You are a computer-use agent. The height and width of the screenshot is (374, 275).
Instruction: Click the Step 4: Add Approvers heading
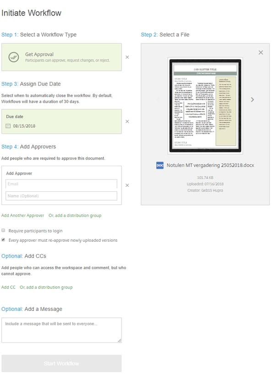pyautogui.click(x=28, y=146)
